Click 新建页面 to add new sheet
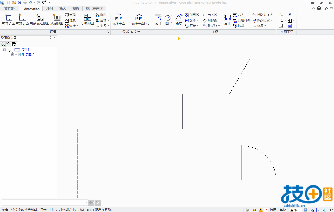The width and height of the screenshot is (334, 212). pyautogui.click(x=22, y=19)
